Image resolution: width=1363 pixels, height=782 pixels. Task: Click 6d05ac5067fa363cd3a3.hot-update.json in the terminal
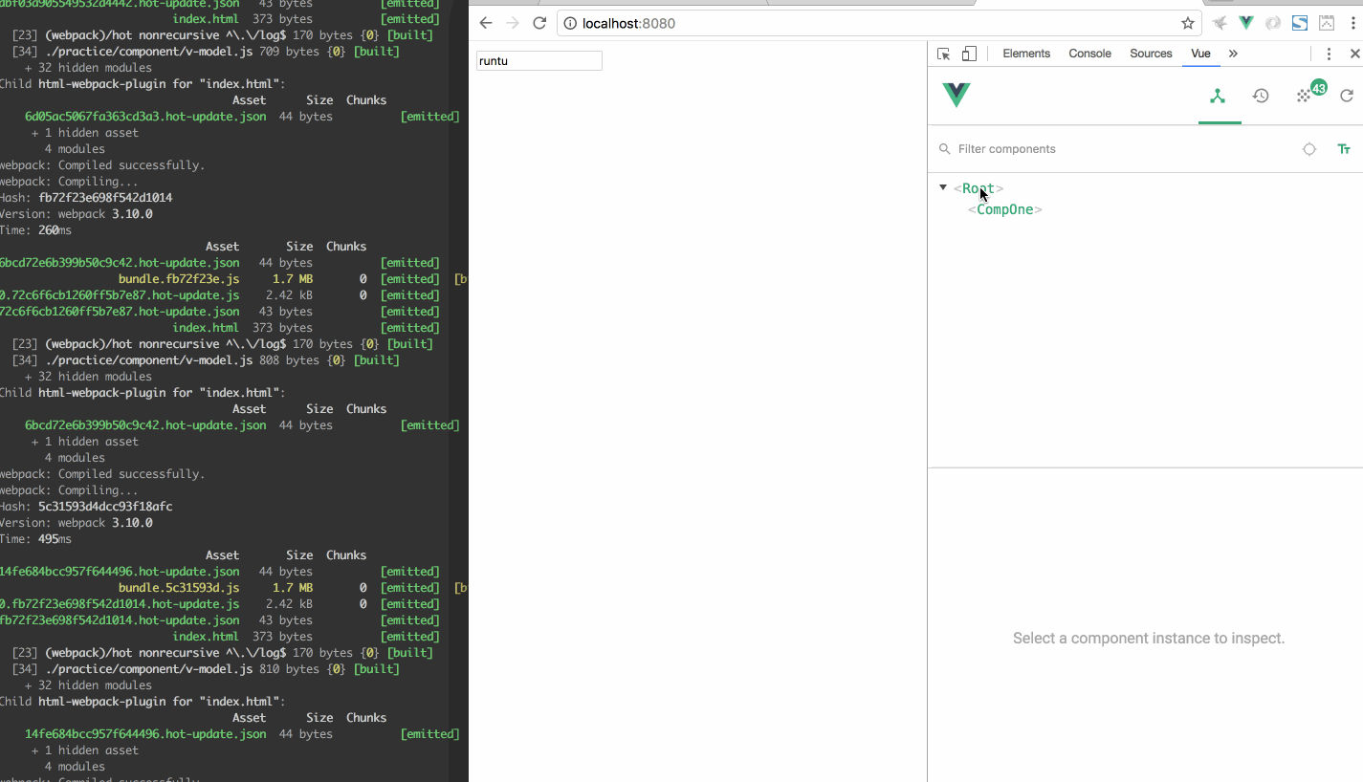click(145, 117)
